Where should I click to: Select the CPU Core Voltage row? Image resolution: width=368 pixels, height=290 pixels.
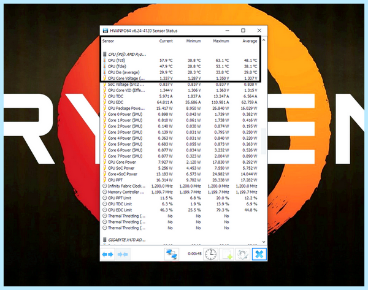(x=180, y=78)
